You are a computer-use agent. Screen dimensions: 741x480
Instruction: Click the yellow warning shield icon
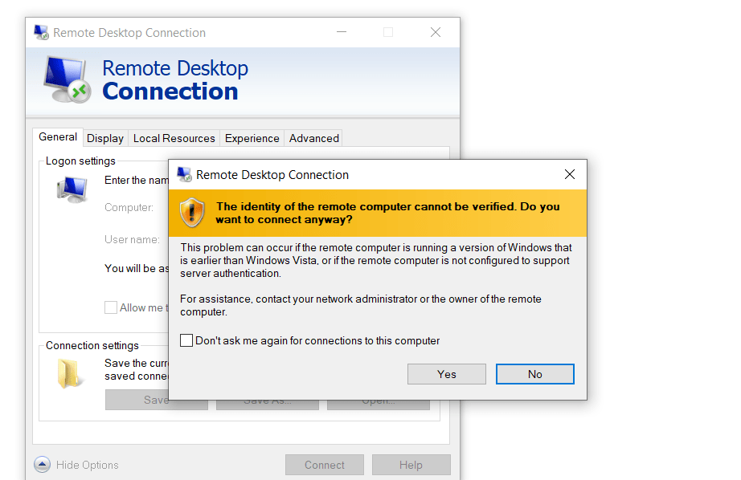[192, 213]
